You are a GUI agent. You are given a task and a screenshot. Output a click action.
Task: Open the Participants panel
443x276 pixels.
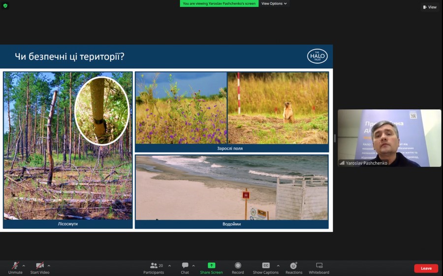coord(154,268)
